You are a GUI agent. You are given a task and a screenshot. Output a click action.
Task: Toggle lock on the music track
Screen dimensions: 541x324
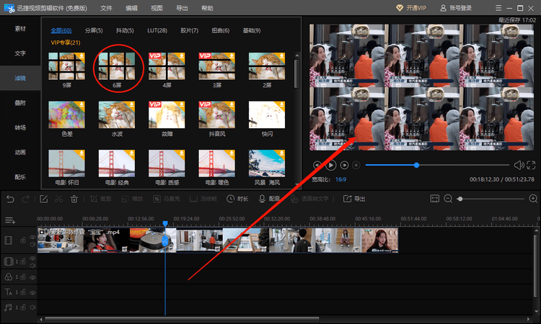23,307
